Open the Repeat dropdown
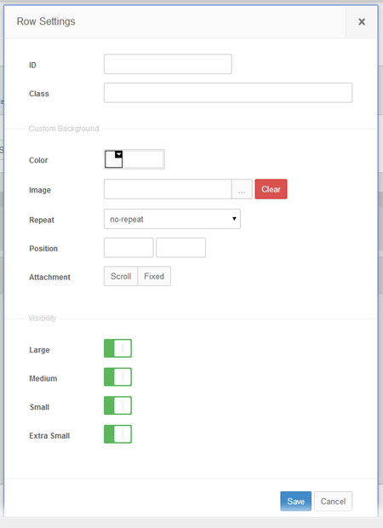Image resolution: width=383 pixels, height=528 pixels. point(172,219)
